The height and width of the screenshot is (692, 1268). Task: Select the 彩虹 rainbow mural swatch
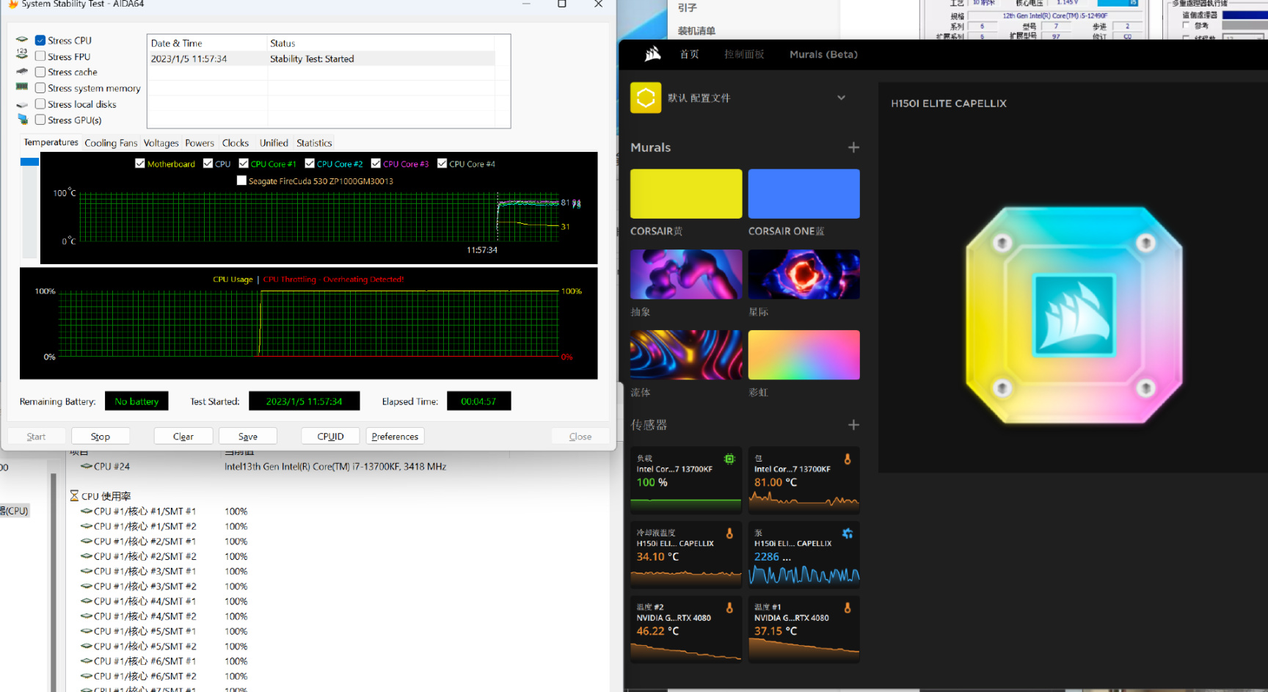coord(804,355)
